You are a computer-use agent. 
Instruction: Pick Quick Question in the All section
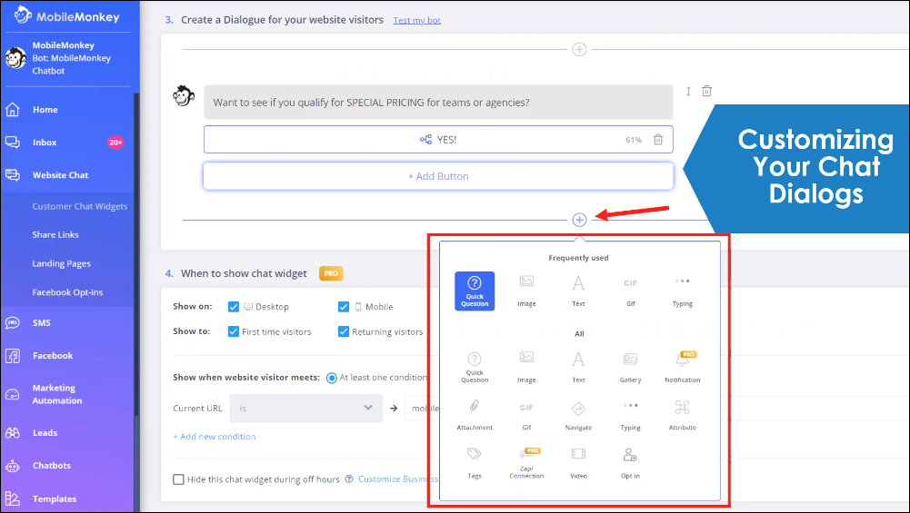[475, 367]
